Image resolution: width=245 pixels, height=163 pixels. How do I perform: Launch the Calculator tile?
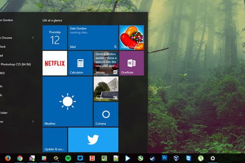point(81,63)
